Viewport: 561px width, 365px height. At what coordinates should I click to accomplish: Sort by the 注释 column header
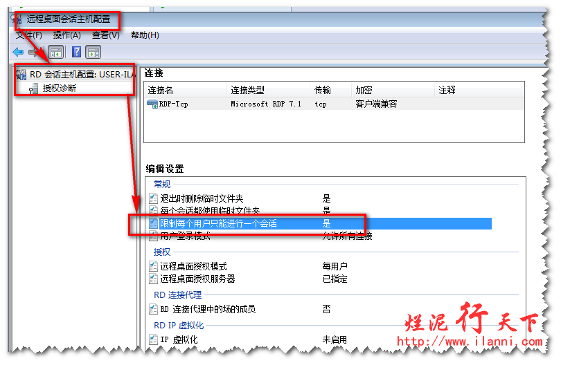pyautogui.click(x=479, y=90)
